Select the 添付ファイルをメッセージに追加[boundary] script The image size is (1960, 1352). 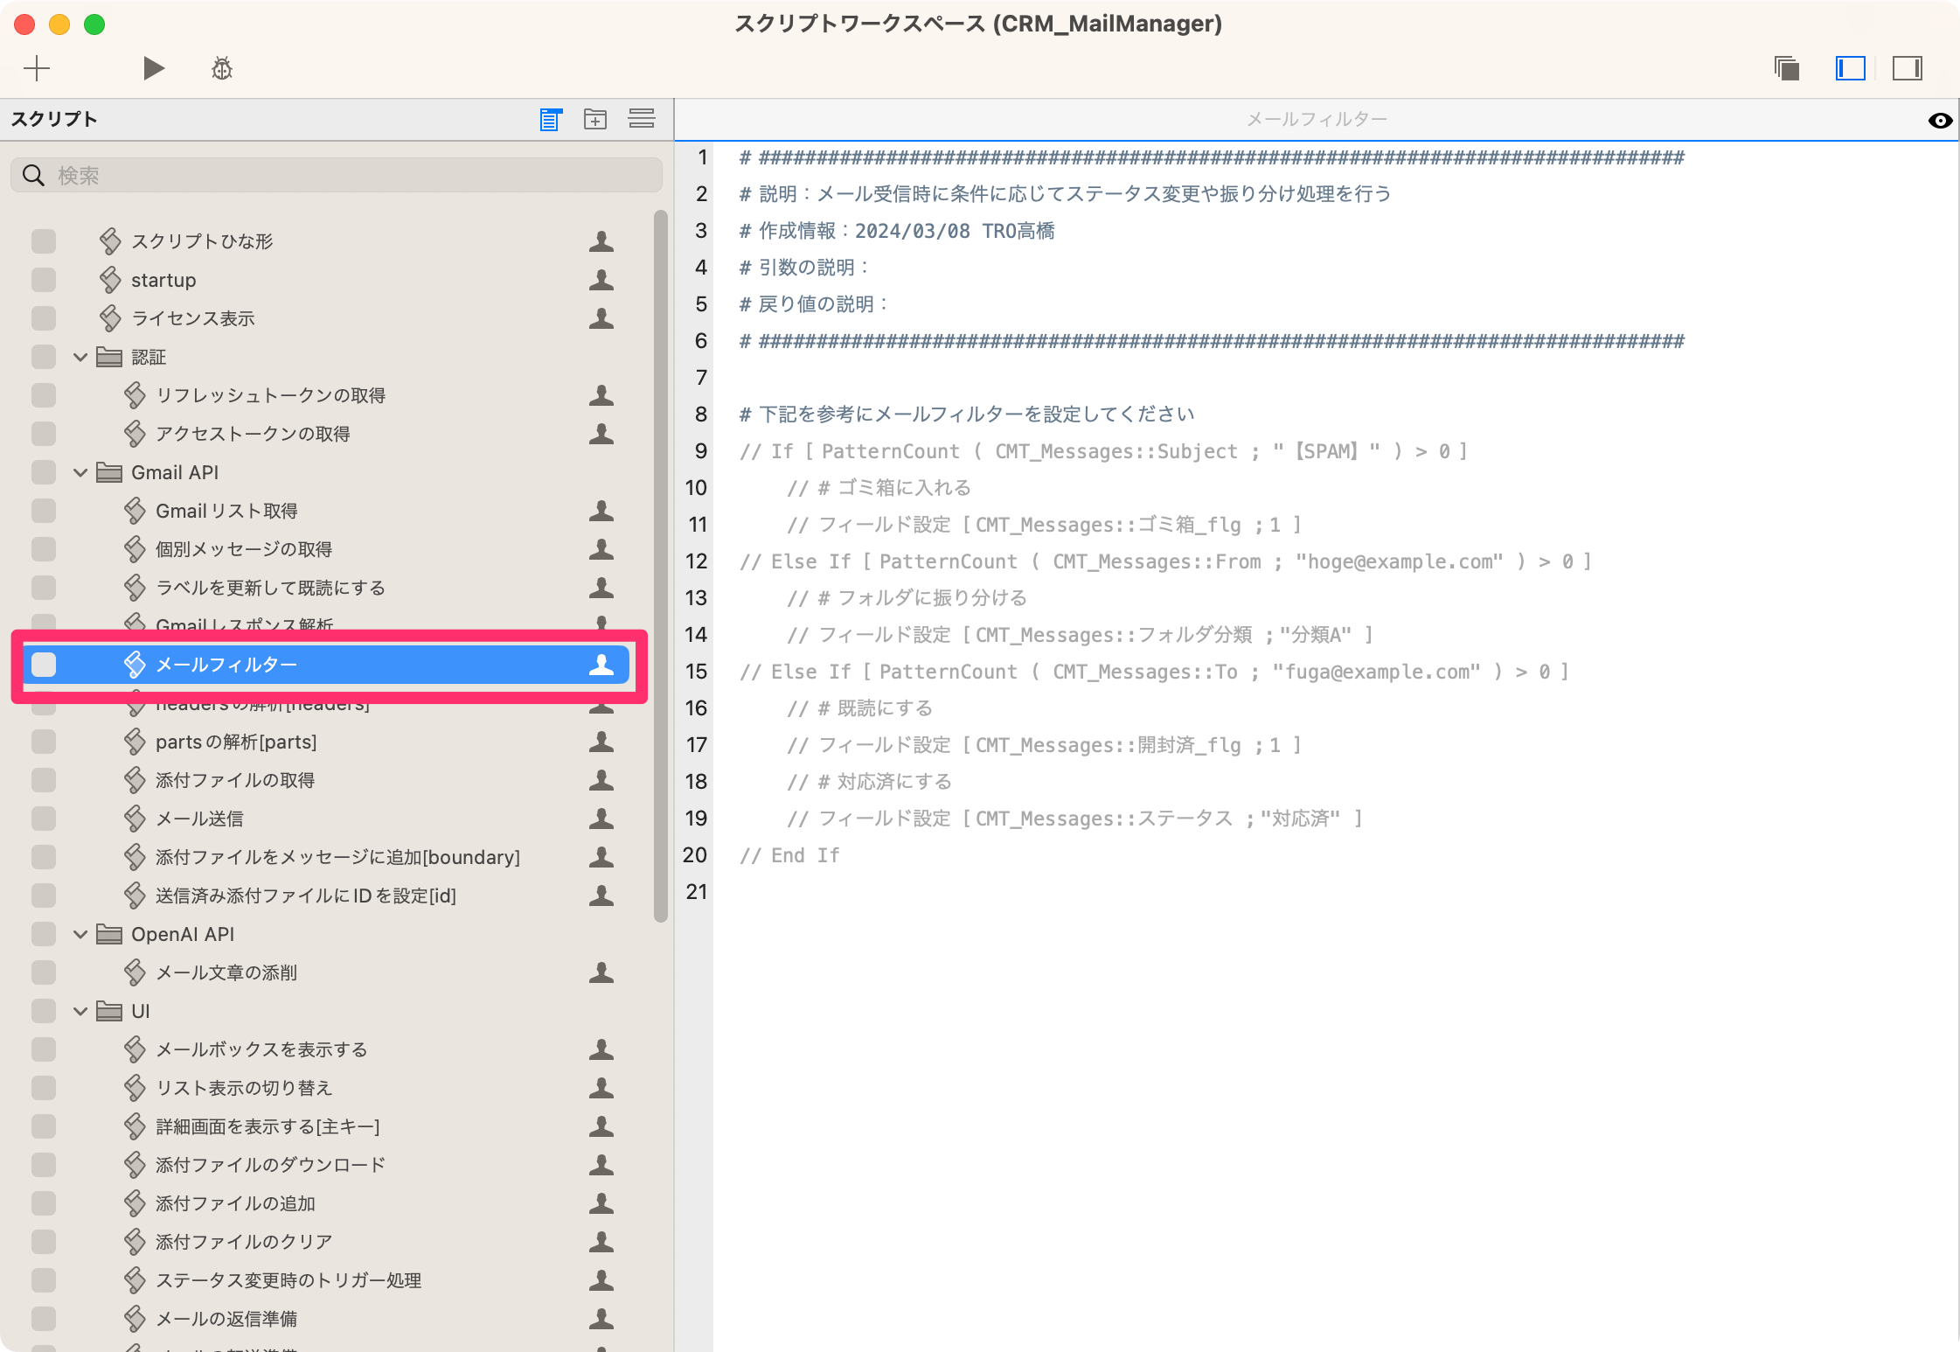(337, 857)
